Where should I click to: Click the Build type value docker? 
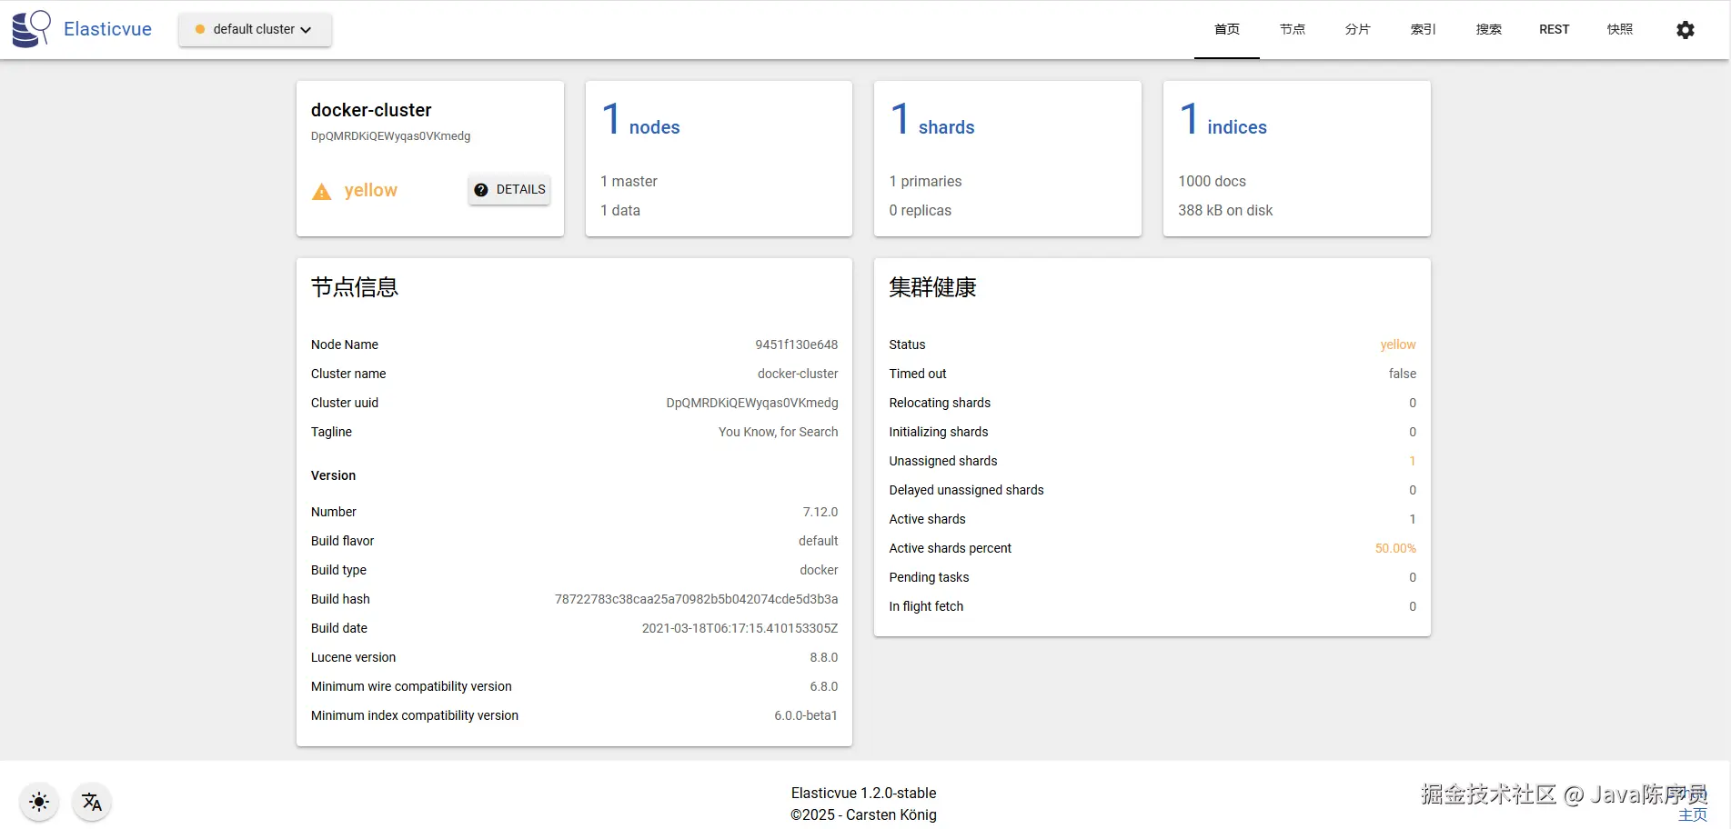[x=820, y=570]
